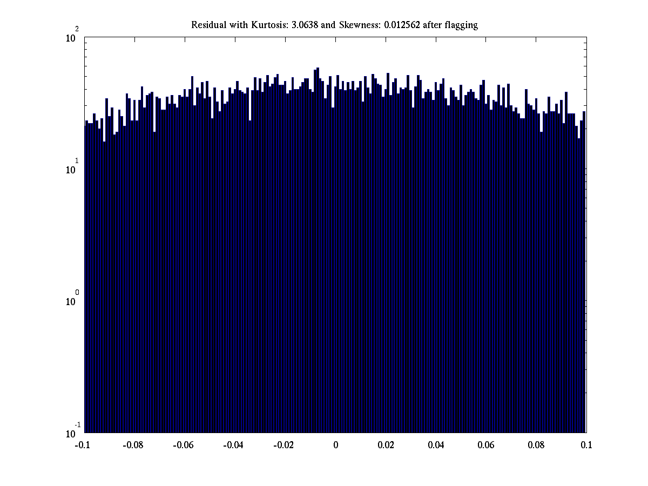
Task: Pick the x-axis tick label 0.06
Action: click(487, 445)
